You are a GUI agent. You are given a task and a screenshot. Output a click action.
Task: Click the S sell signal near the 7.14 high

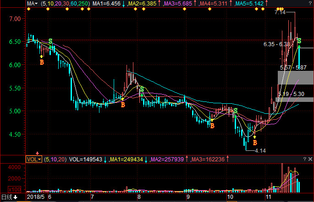coord(299,42)
